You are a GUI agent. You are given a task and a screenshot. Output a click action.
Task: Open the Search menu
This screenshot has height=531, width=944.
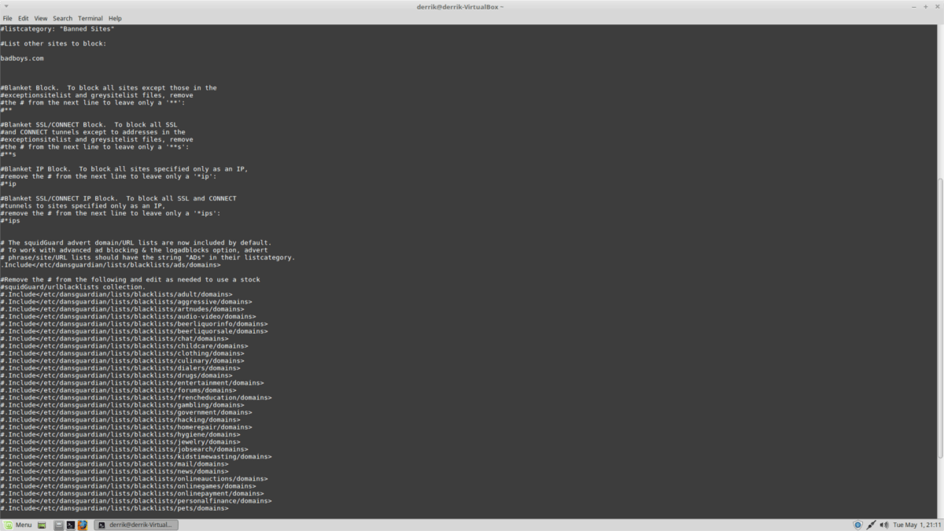coord(63,18)
